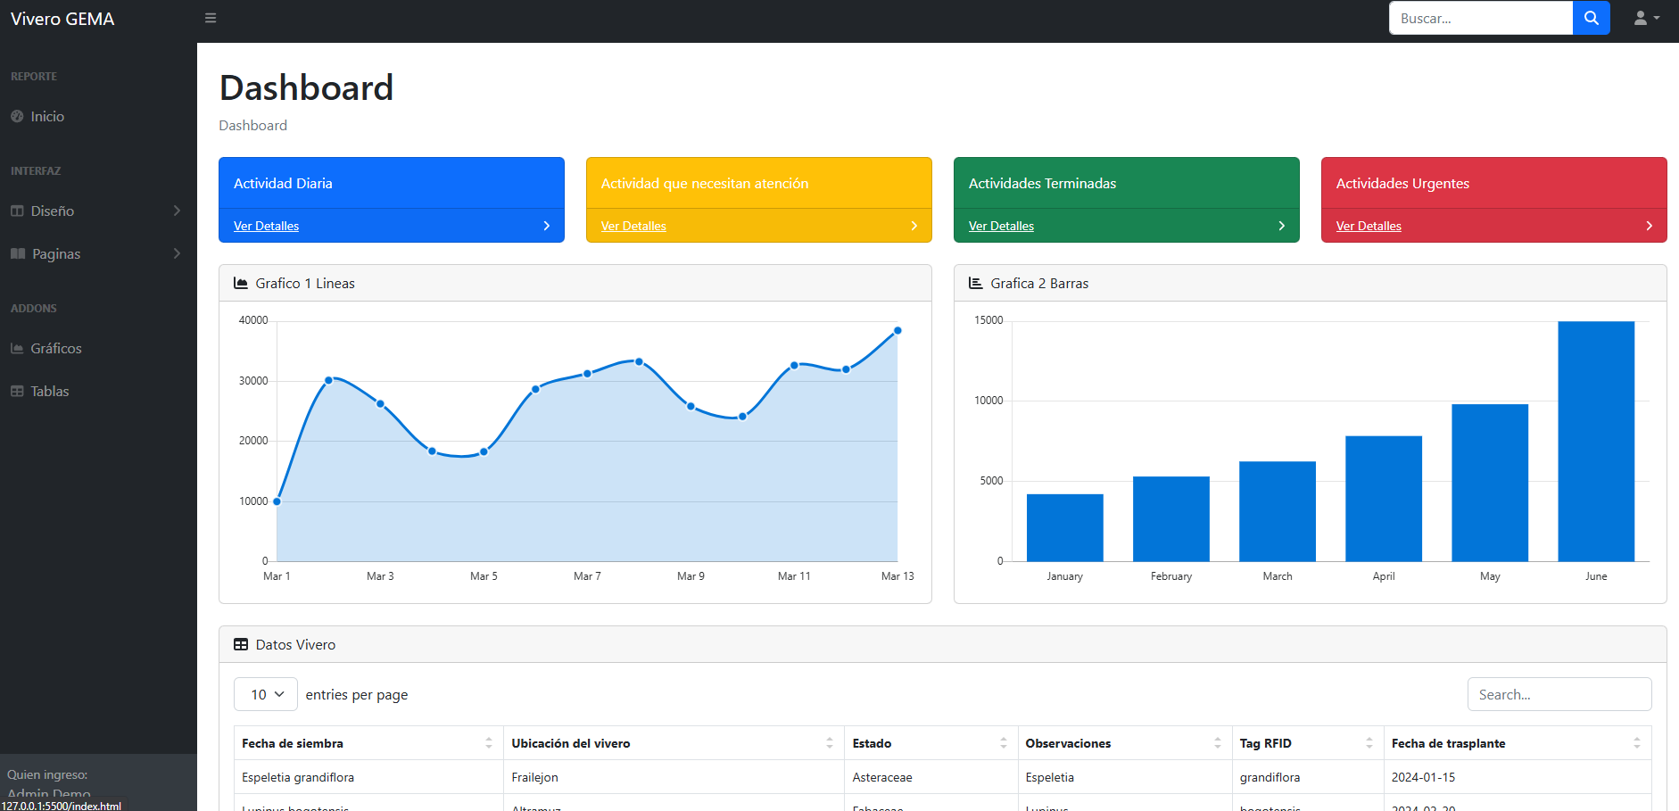Open Ver Detalles under Actividades Urgentes
Viewport: 1679px width, 811px height.
tap(1369, 226)
